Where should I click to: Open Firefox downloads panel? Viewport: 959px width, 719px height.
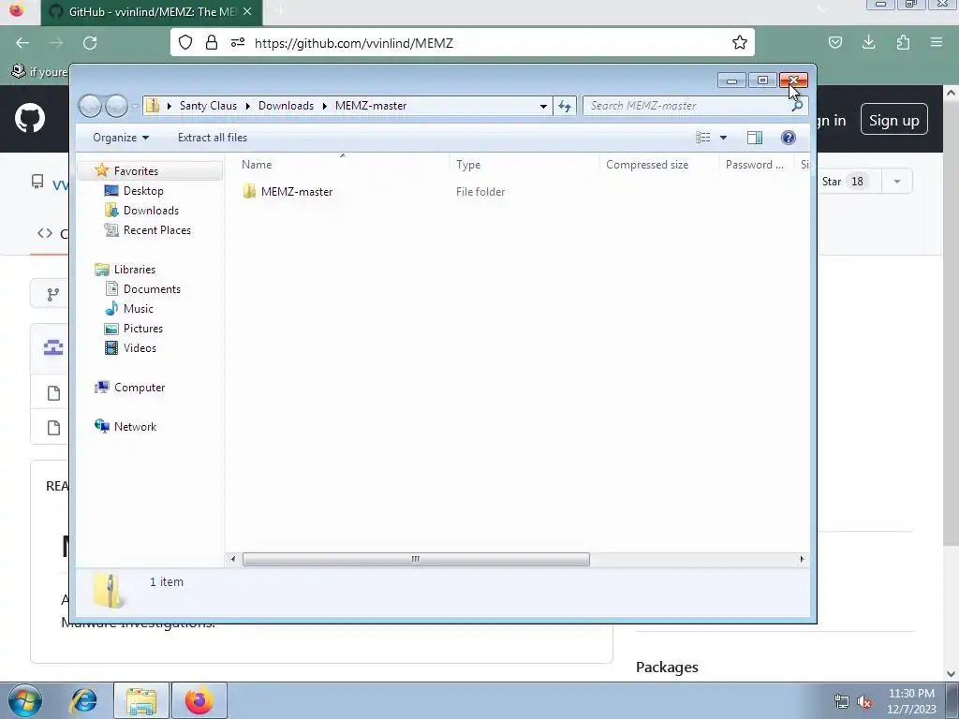[868, 43]
